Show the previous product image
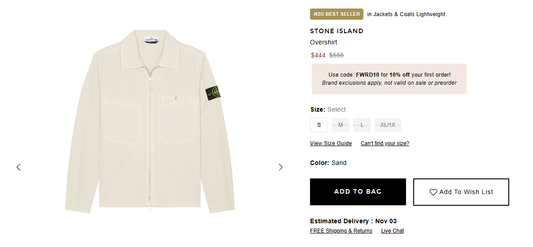Screen dimensions: 533x247 (18, 167)
